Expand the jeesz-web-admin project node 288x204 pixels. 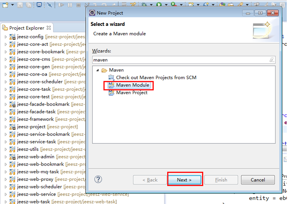tap(6, 157)
